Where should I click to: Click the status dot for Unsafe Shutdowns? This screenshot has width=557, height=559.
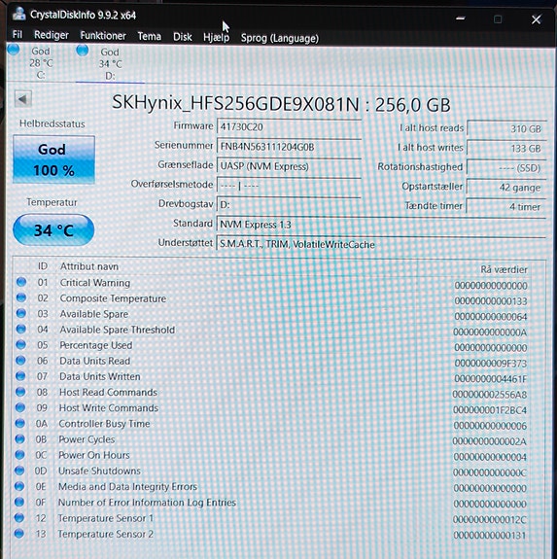coord(19,471)
